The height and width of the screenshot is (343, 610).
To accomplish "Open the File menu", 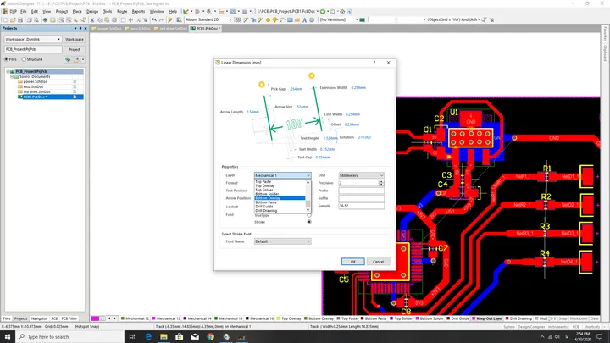I will (x=24, y=12).
